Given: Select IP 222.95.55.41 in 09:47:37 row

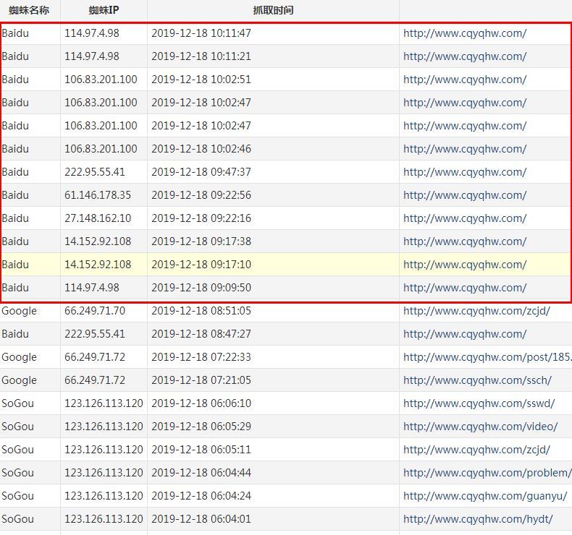Looking at the screenshot, I should coord(95,172).
